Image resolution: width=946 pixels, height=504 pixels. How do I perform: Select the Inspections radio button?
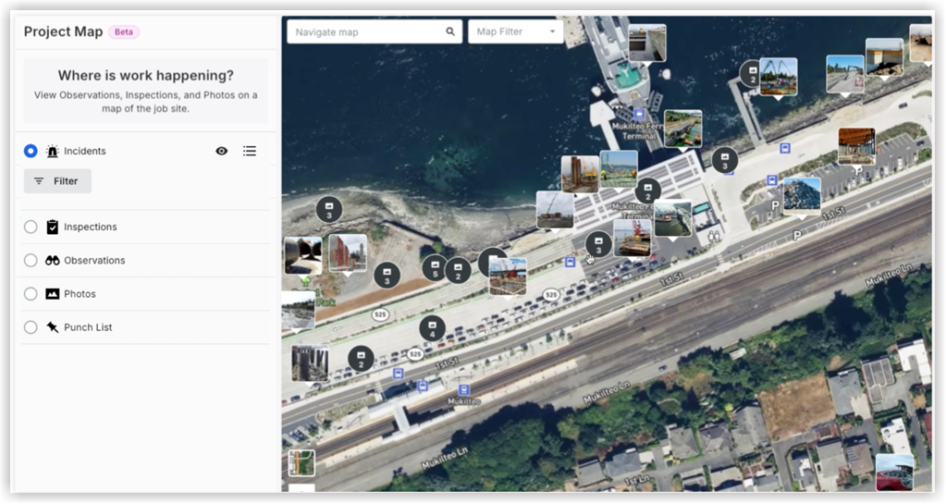[x=31, y=227]
